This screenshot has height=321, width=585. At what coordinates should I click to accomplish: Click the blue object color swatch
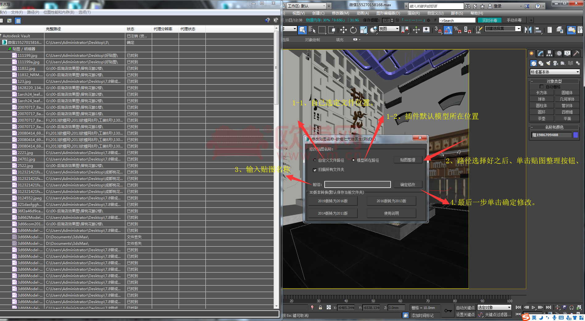click(575, 135)
